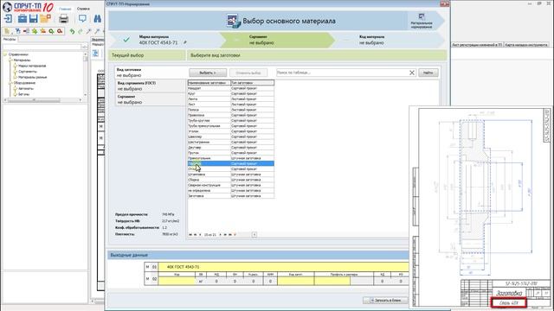Go to the Сортамент wizard step
Image resolution: width=554 pixels, height=311 pixels.
click(277, 40)
